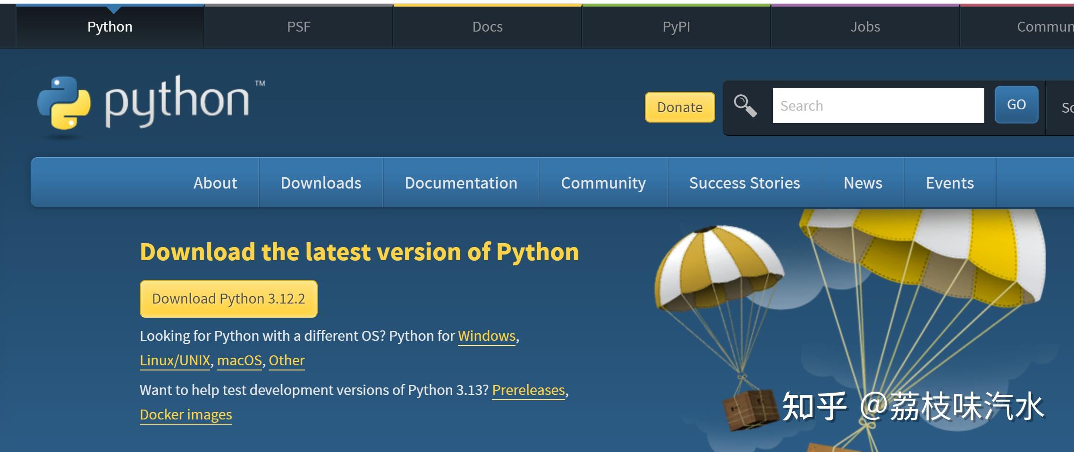Follow the macOS link
This screenshot has height=452, width=1074.
pyautogui.click(x=239, y=361)
